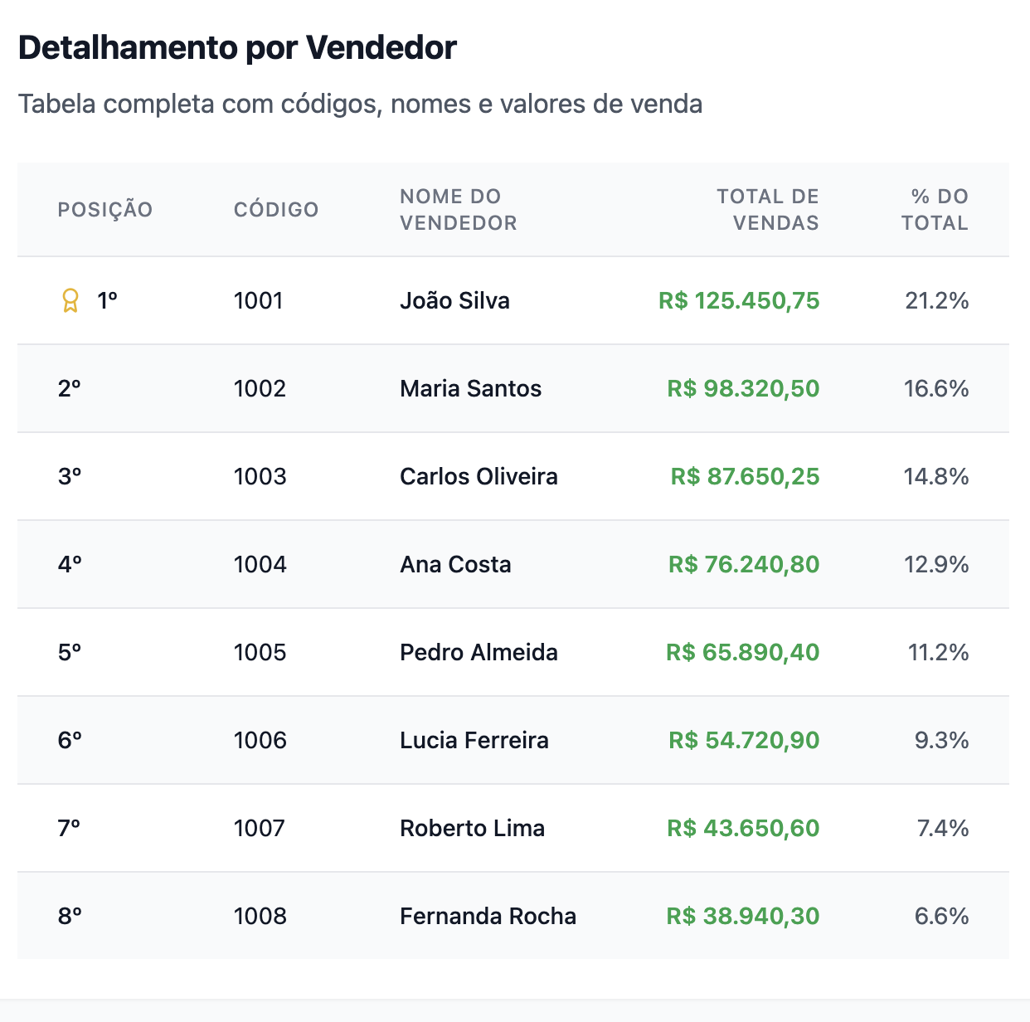Click Roberto Lima's sales value R$ 43.650,60

[x=743, y=828]
